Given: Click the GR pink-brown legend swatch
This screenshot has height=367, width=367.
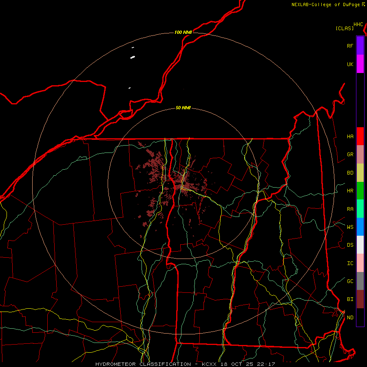Looking at the screenshot, I should coord(360,155).
